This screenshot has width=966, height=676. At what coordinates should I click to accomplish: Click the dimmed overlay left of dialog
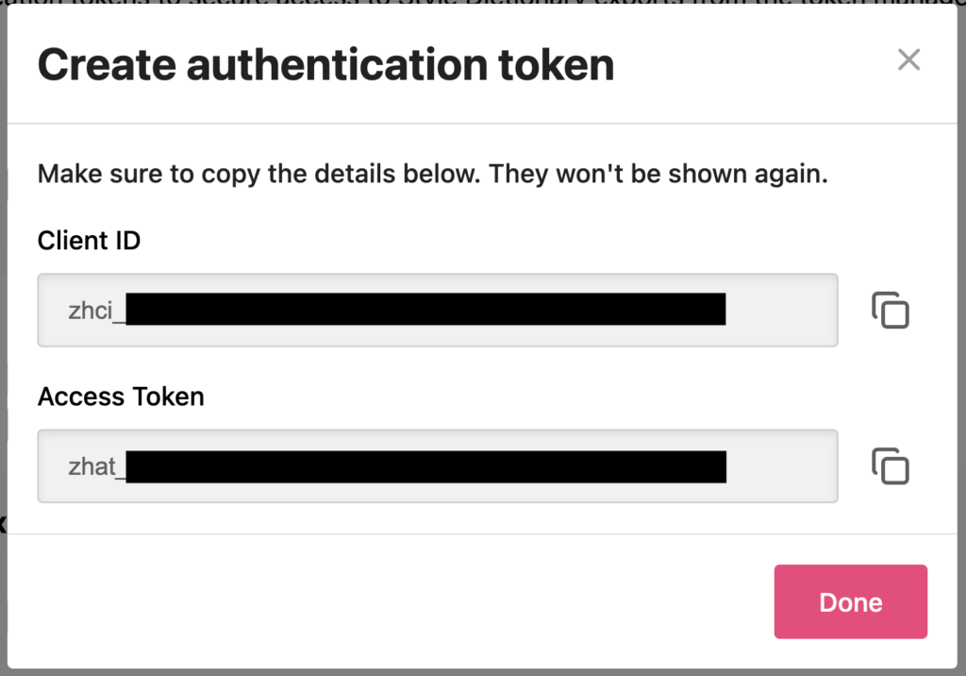point(3,339)
